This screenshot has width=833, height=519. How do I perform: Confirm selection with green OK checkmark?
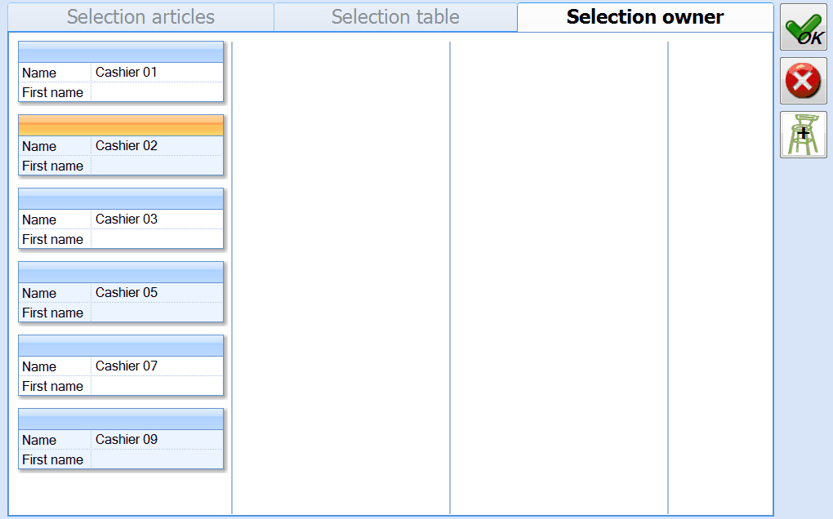tap(804, 28)
